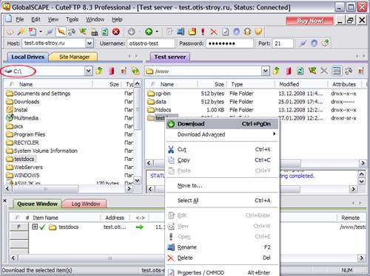Open the File menu

coord(19,19)
